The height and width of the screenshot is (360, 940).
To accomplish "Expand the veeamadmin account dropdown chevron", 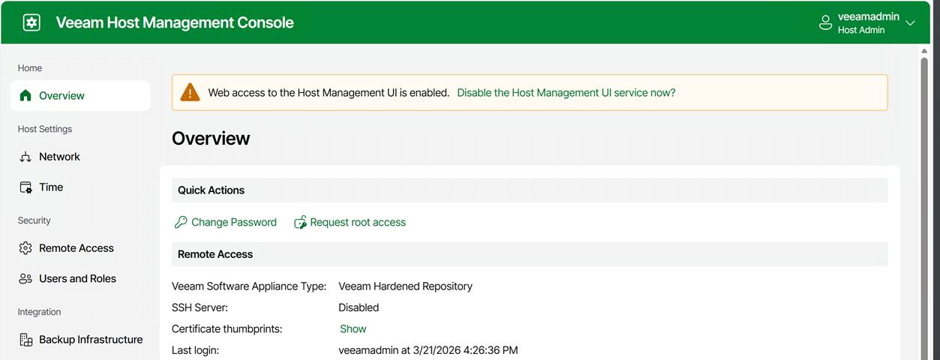I will point(910,23).
